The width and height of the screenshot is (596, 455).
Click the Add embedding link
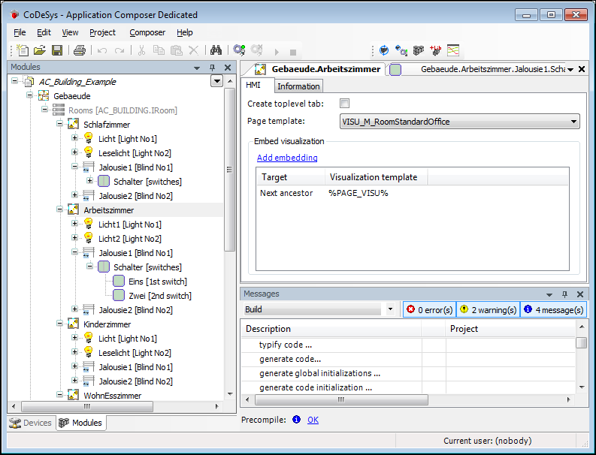point(287,158)
